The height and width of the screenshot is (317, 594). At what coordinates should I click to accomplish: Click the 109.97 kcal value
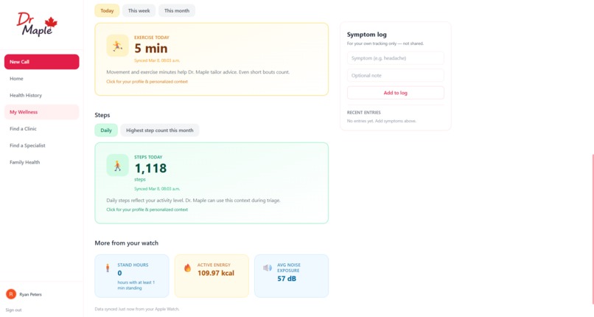216,273
